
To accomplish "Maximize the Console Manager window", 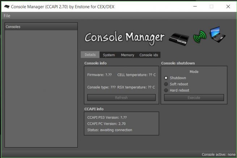I will 211,6.
